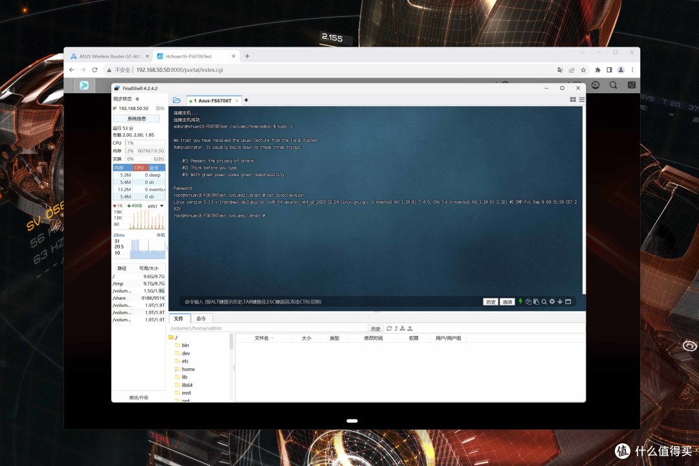This screenshot has height=466, width=699.
Task: Open terminal search with the magnifier icon
Action: 544,302
